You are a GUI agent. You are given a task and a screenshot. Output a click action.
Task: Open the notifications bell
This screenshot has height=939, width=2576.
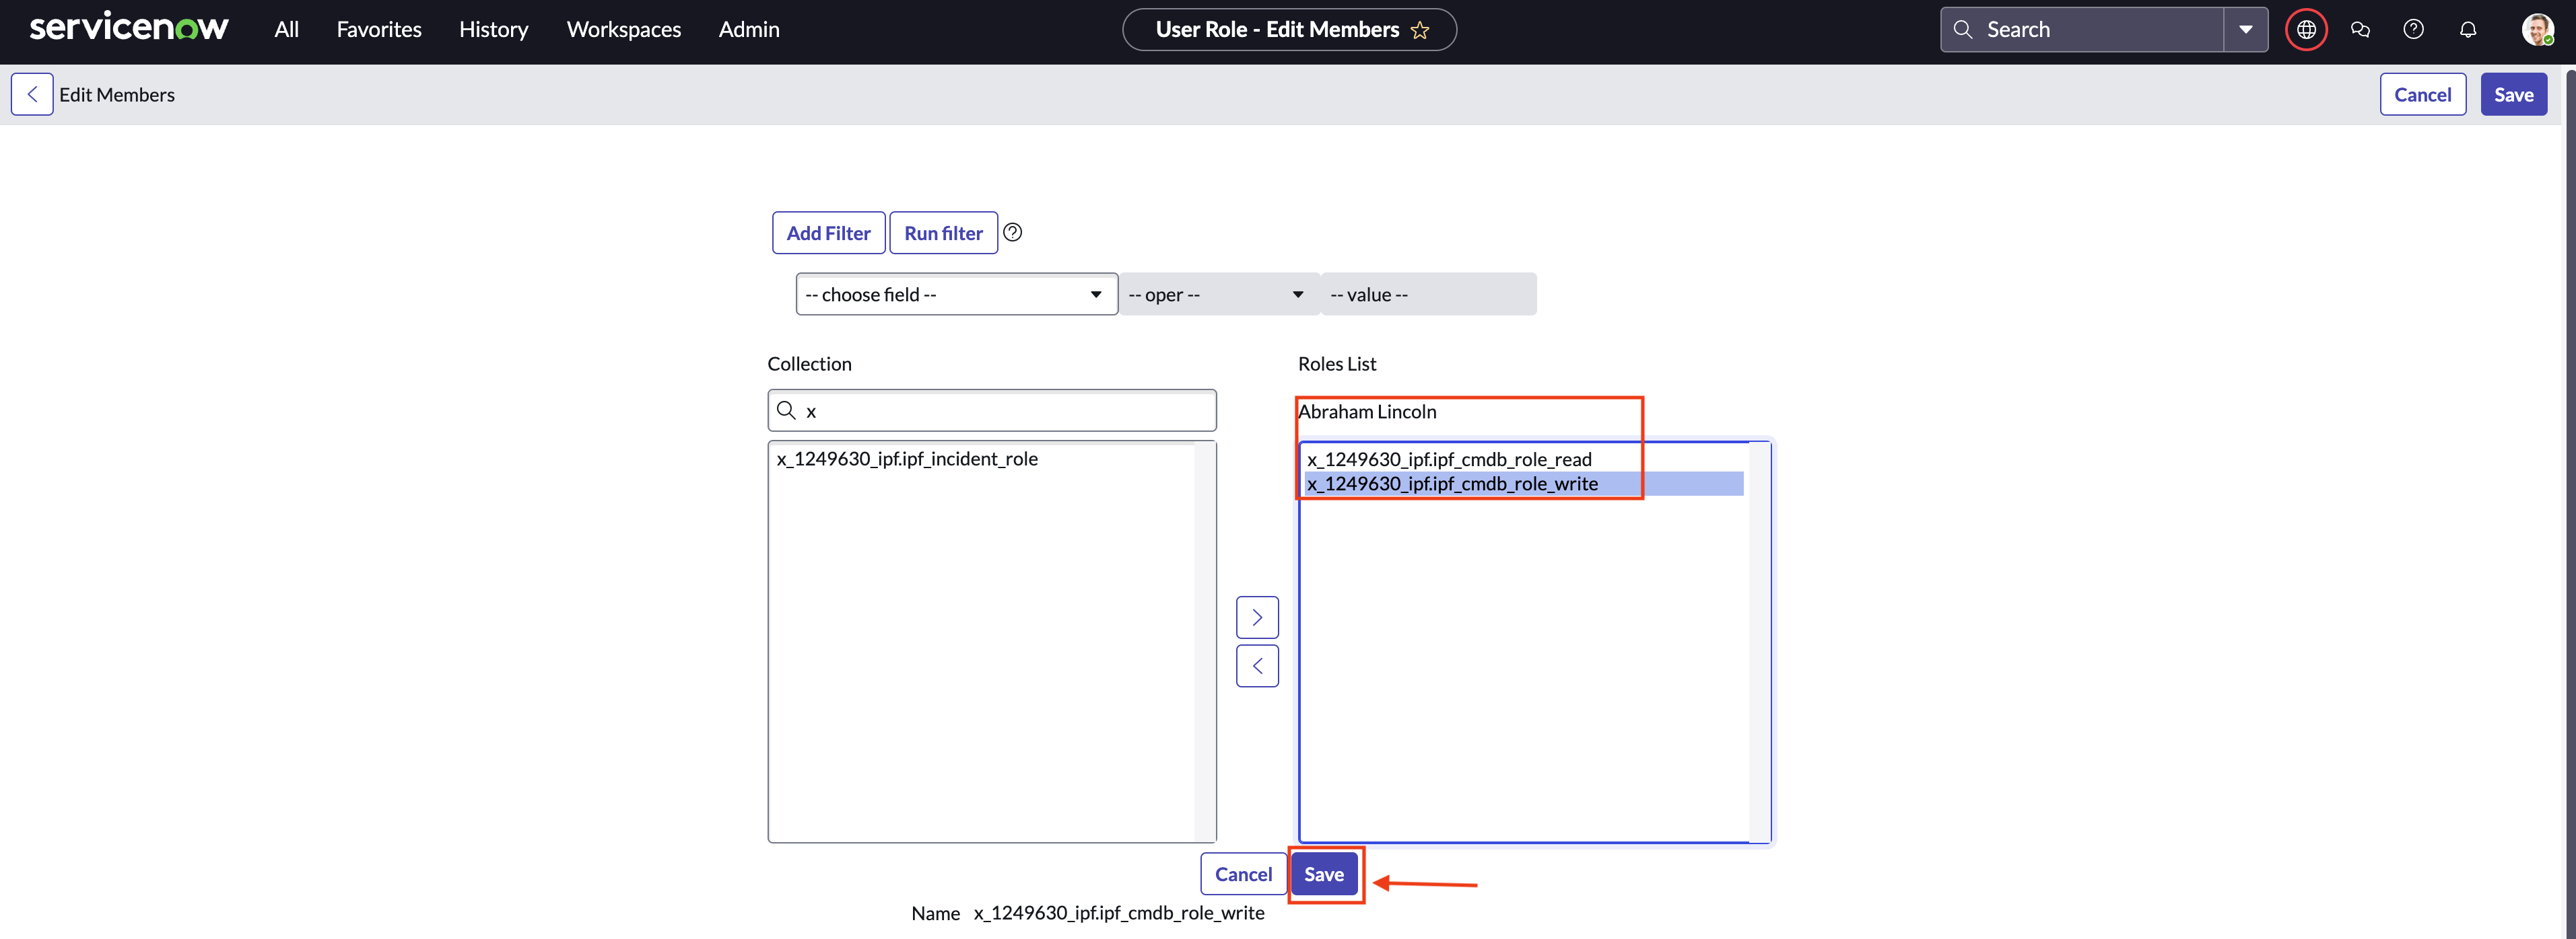2467,30
